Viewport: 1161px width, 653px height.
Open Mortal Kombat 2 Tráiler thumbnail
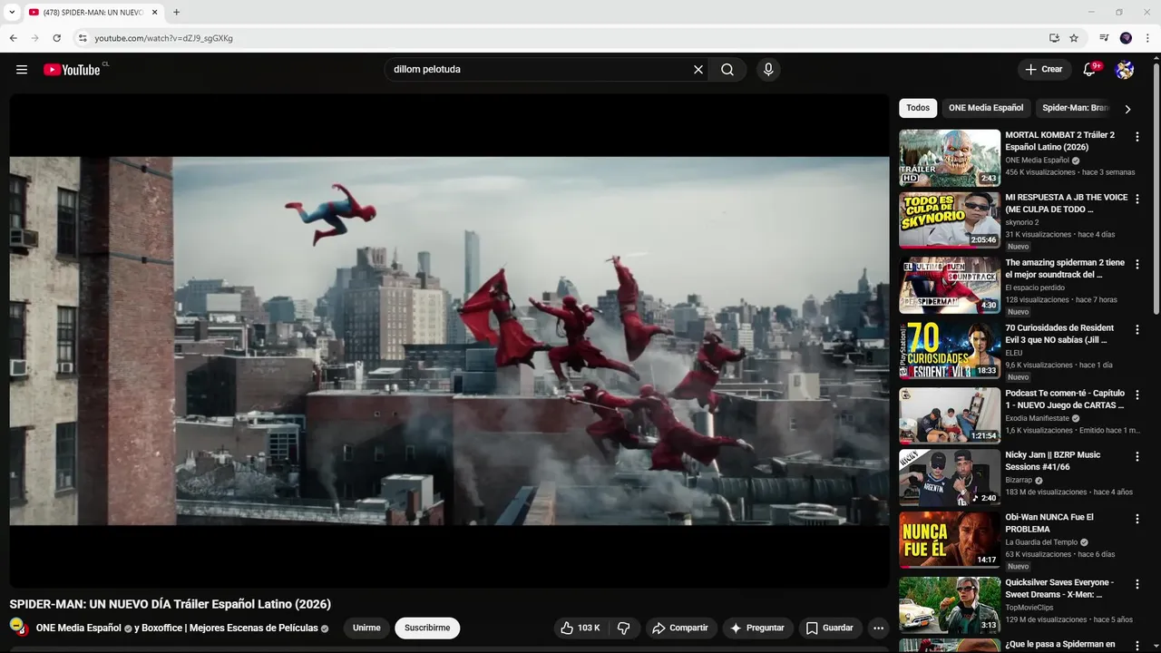tap(950, 158)
